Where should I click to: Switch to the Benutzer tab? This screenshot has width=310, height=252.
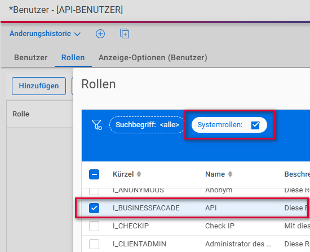click(31, 57)
